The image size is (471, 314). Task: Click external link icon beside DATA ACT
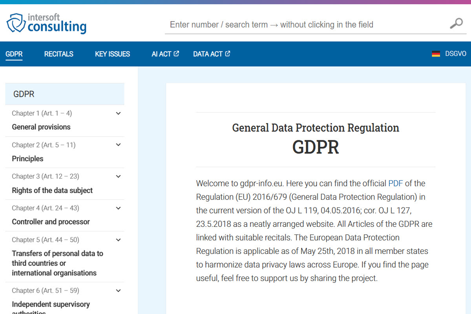(227, 54)
